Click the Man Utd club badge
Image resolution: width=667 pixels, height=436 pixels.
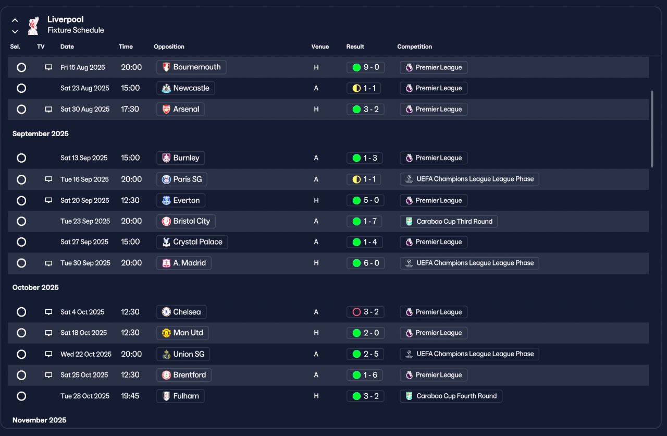(x=166, y=333)
